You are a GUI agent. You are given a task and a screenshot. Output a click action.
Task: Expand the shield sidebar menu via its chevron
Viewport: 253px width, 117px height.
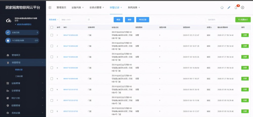tap(43, 106)
